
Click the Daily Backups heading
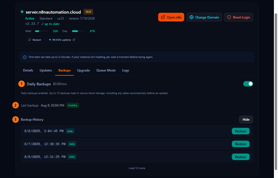pyautogui.click(x=39, y=84)
